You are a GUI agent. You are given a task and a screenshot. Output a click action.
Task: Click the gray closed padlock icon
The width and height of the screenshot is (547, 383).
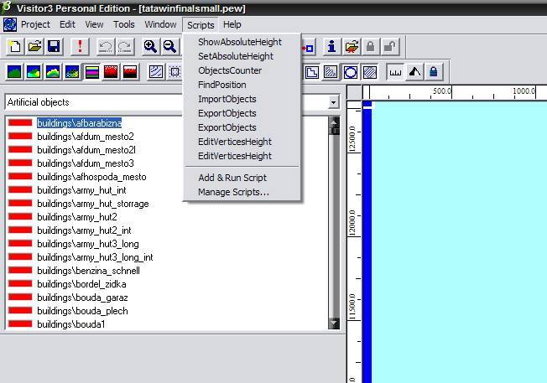371,46
